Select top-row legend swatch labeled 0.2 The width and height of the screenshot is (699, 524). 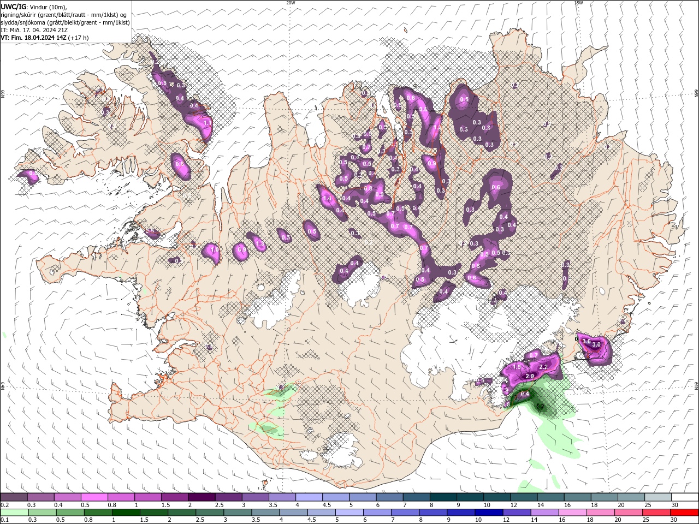14,497
